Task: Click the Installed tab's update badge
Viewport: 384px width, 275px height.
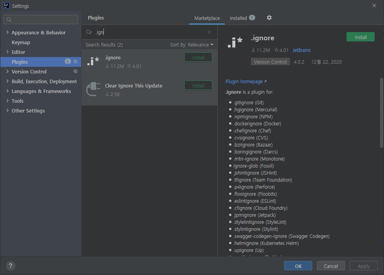Action: tap(252, 18)
